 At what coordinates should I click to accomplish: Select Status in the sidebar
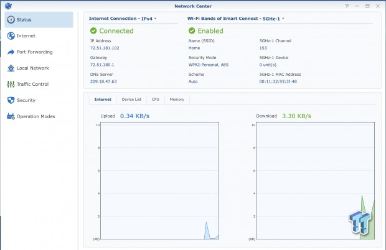point(39,20)
